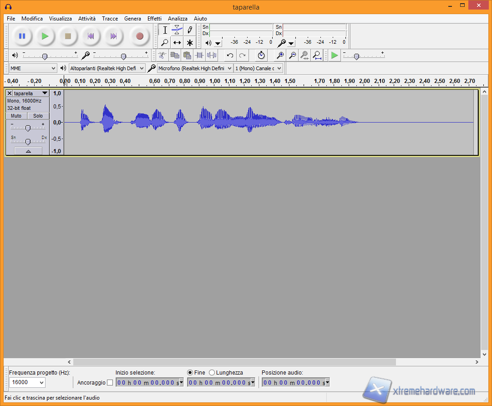Open the Analizza menu

tap(178, 19)
